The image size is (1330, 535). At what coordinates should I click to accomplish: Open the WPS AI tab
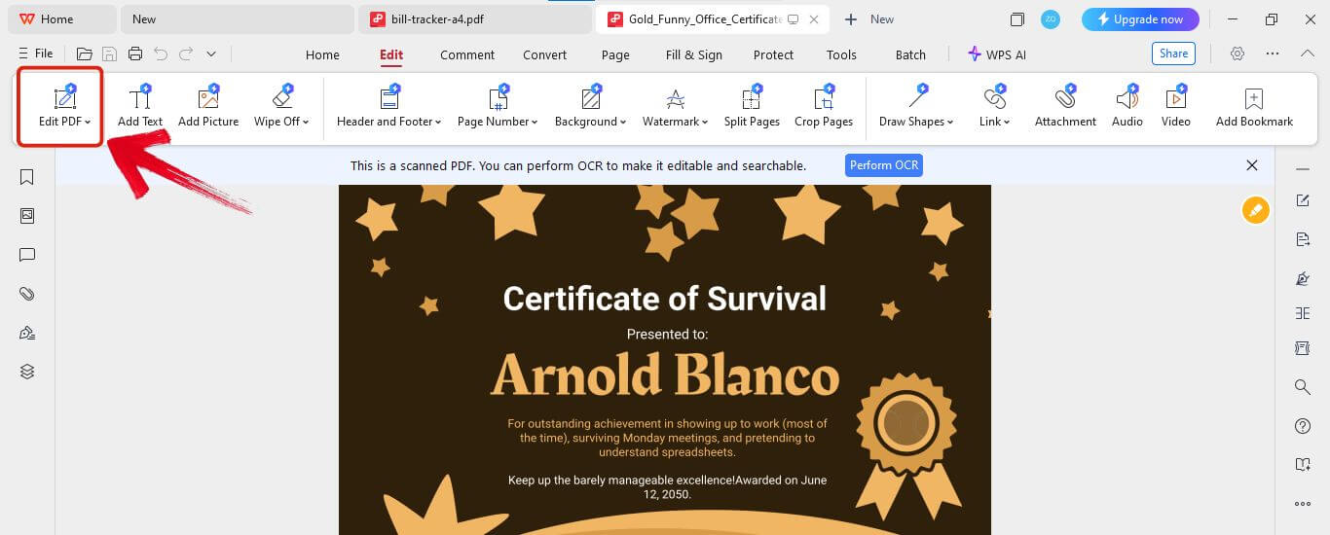point(997,54)
